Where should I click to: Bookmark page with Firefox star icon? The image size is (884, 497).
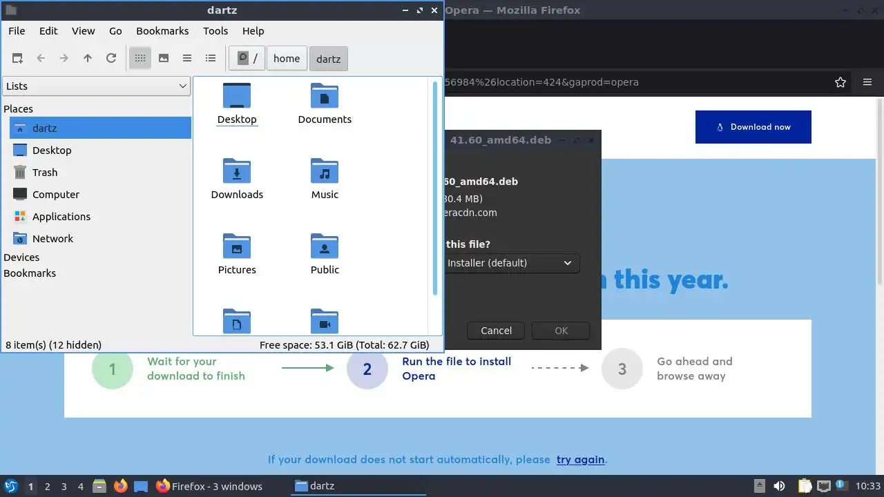pos(840,82)
